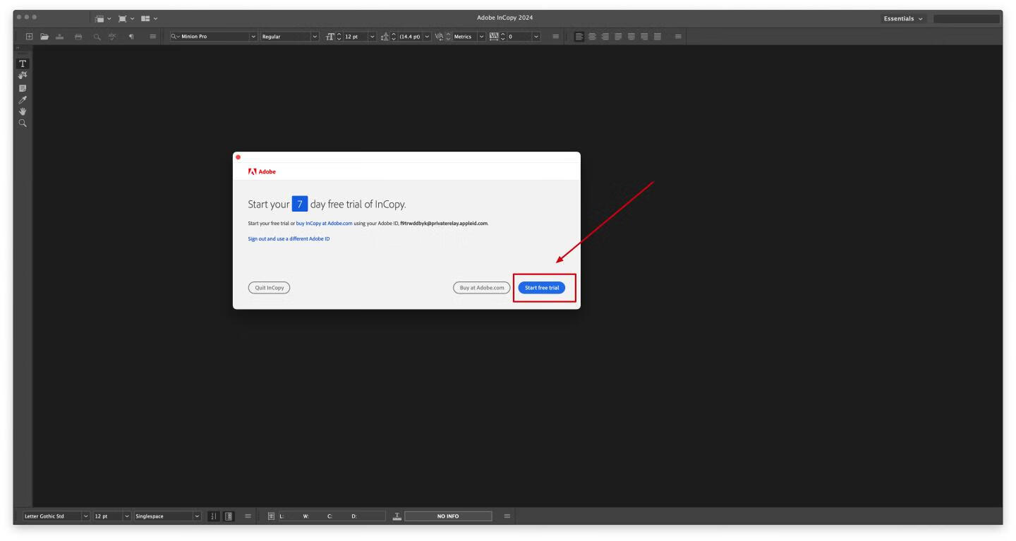Select the Hand tool
Screen dimensions: 1016x541
pos(23,111)
